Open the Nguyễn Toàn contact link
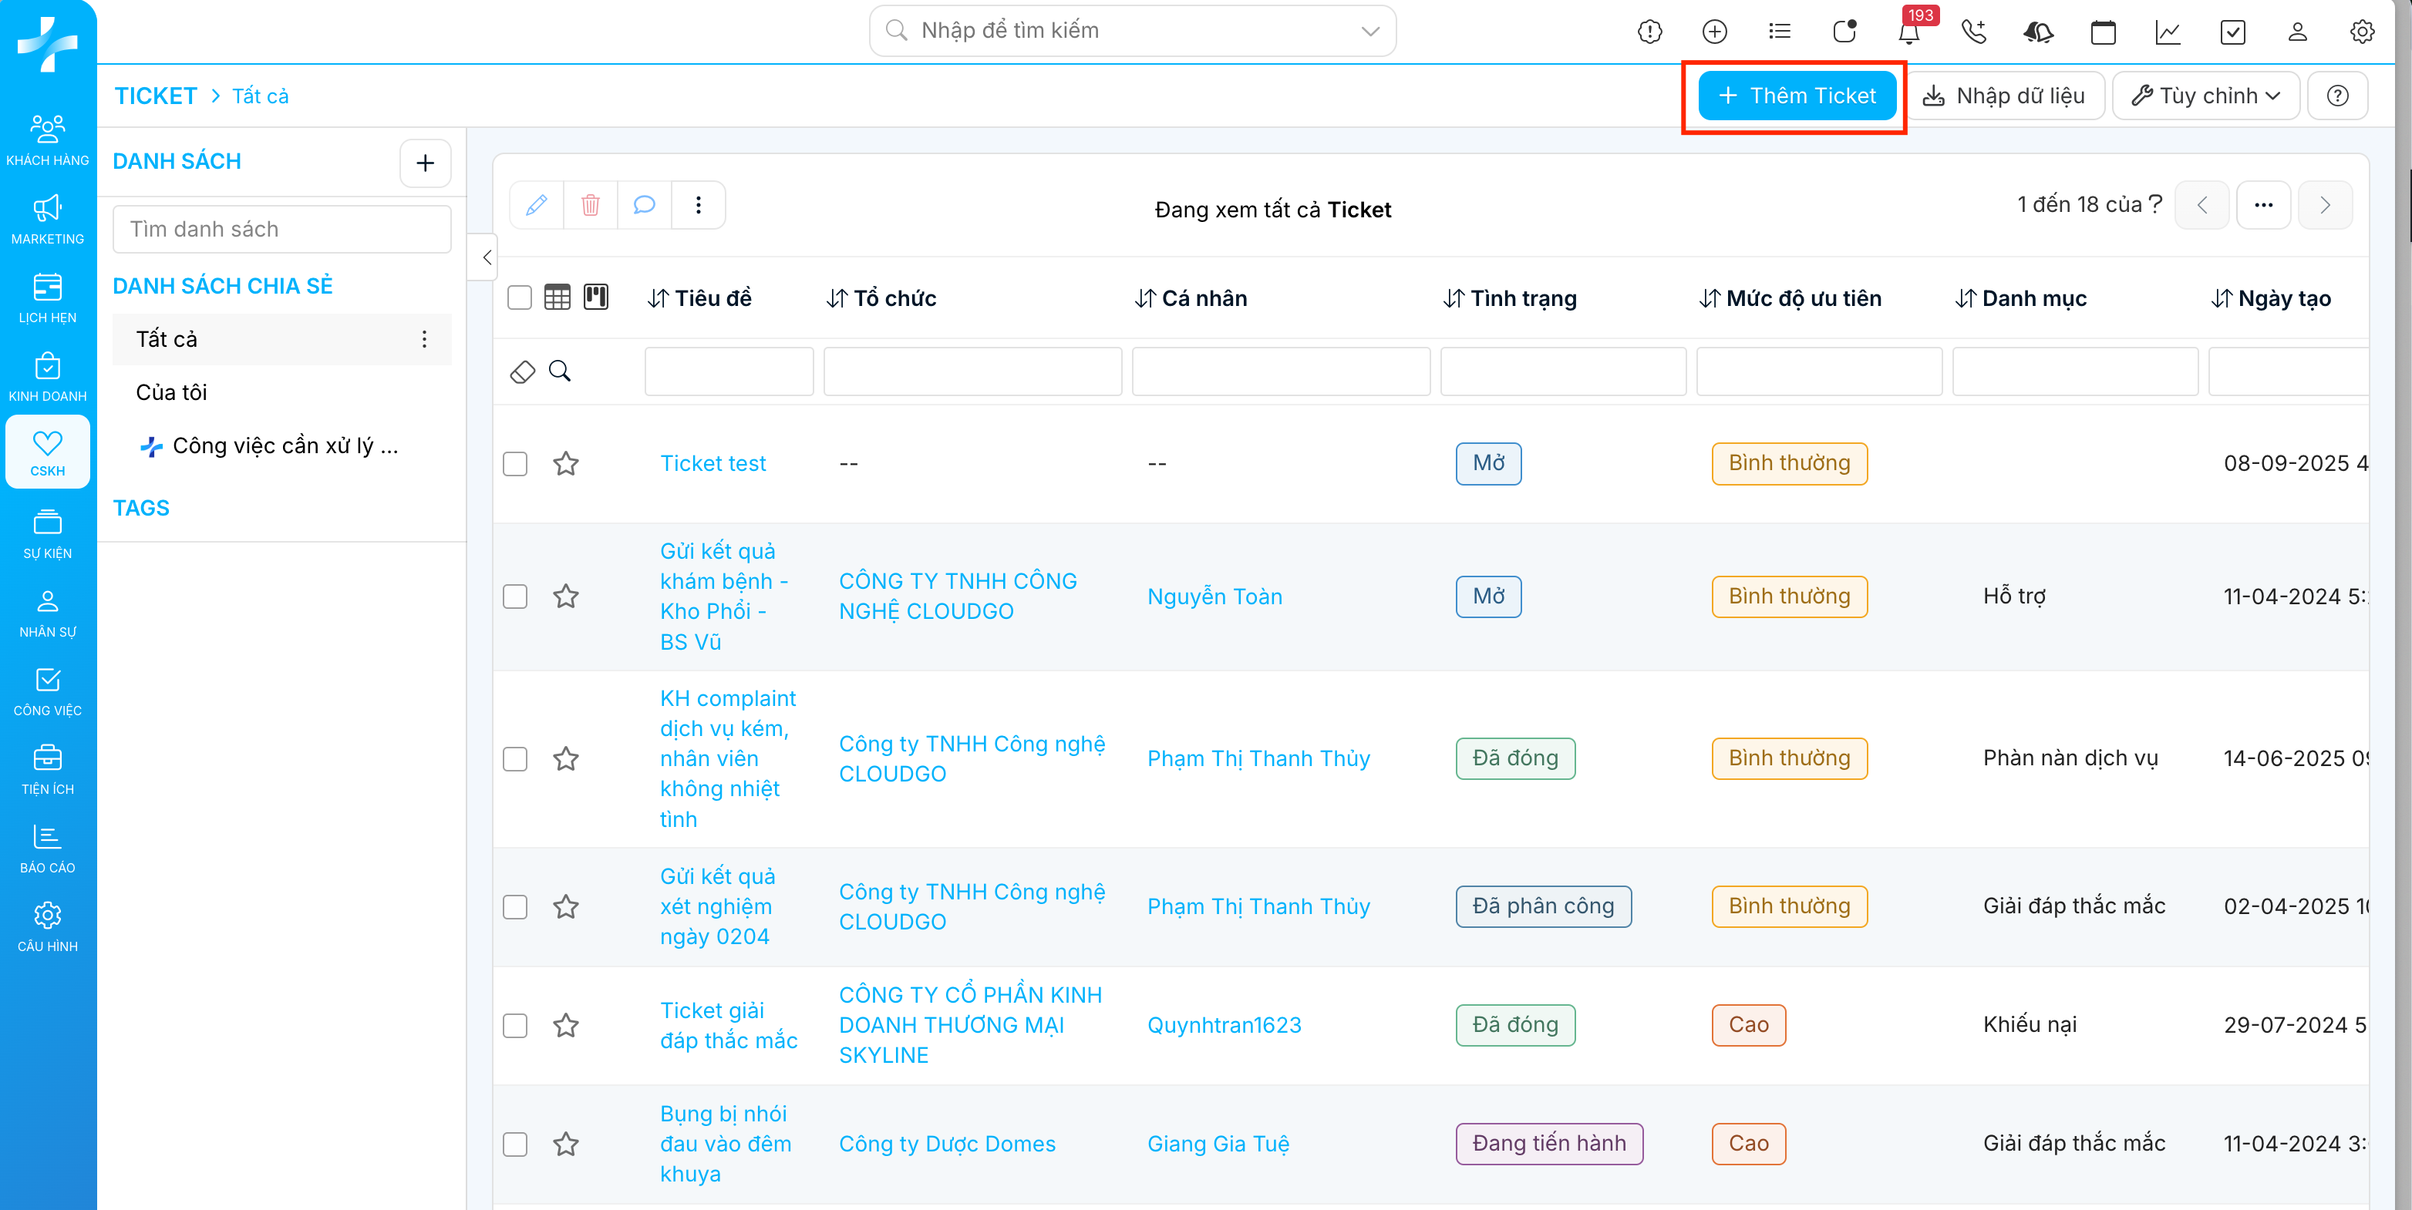The width and height of the screenshot is (2412, 1210). (x=1214, y=596)
